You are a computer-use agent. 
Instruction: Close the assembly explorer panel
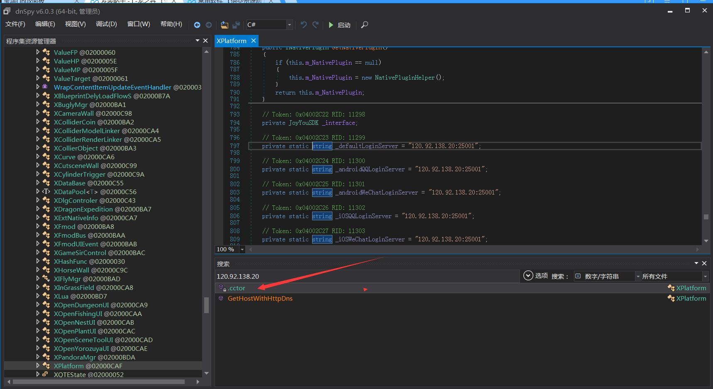(205, 41)
